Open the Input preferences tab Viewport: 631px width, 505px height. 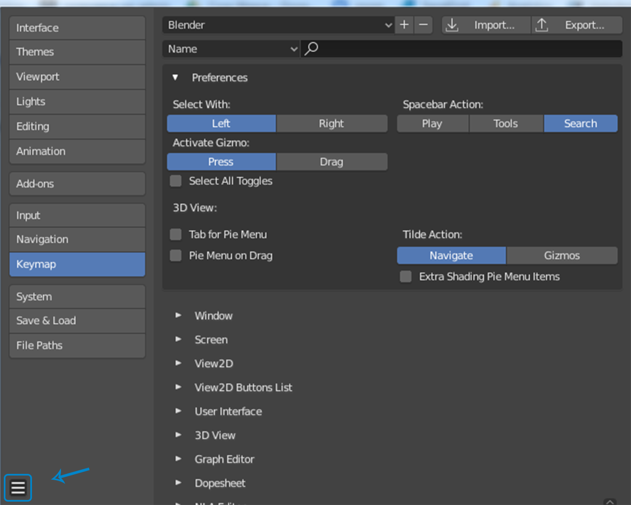[77, 215]
